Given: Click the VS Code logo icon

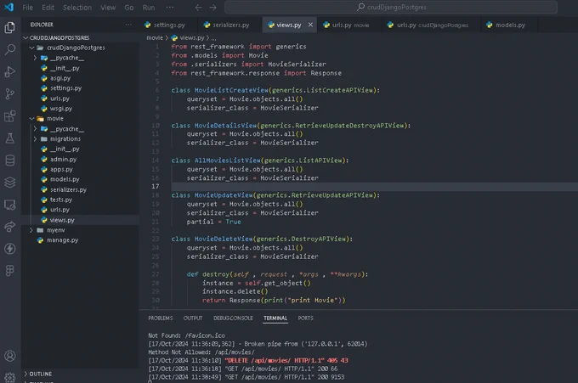Looking at the screenshot, I should 8,7.
